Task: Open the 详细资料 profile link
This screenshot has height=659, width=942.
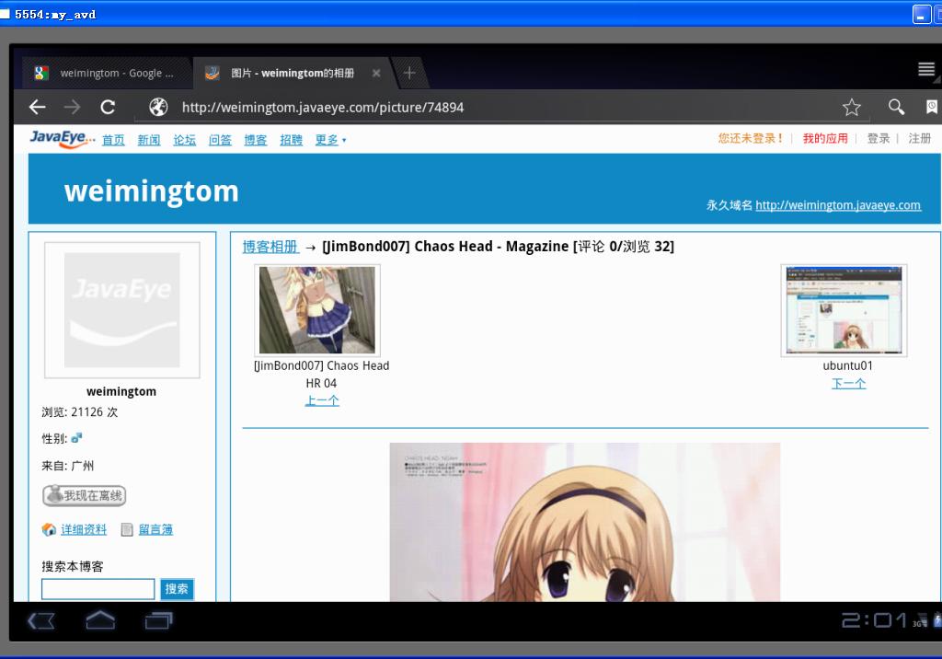Action: 84,529
